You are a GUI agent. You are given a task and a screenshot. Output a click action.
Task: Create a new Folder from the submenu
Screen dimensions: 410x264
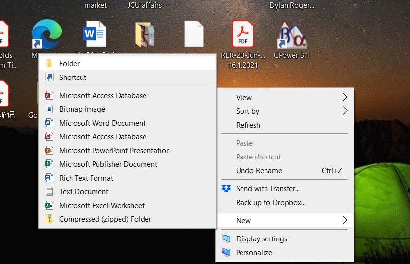click(x=70, y=64)
